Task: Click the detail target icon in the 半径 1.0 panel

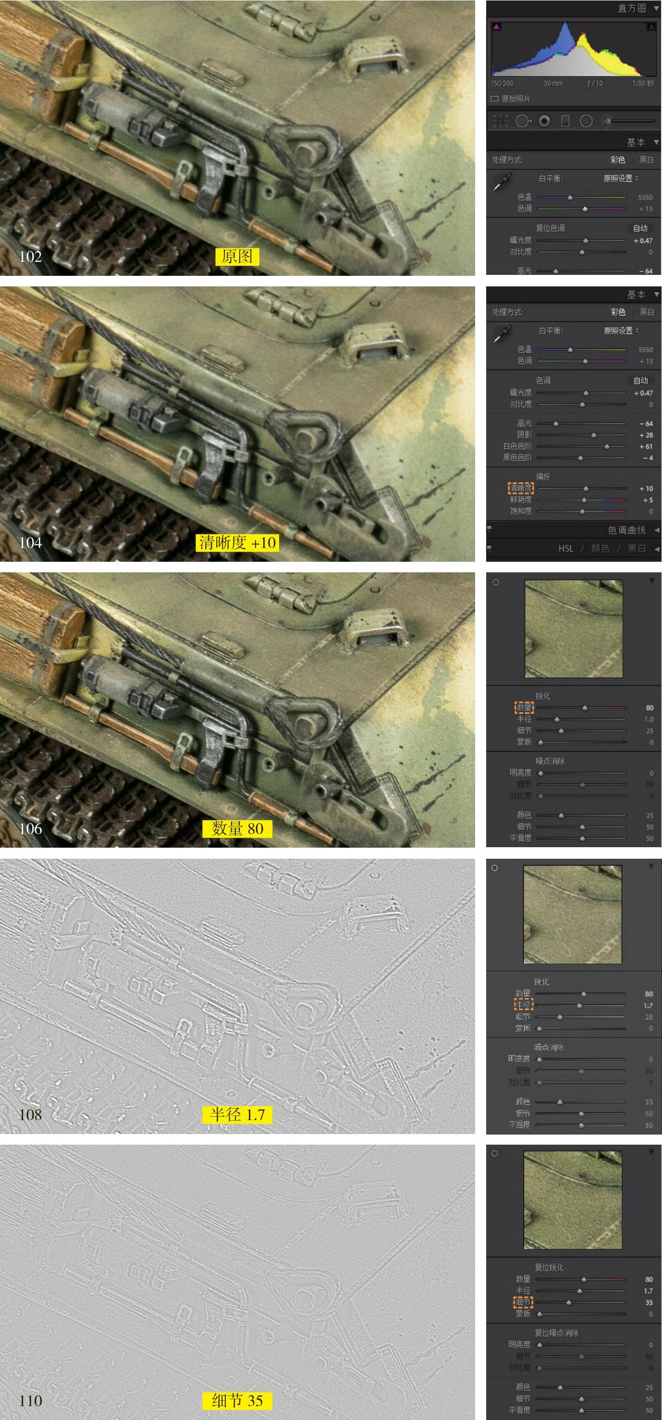Action: point(495,582)
